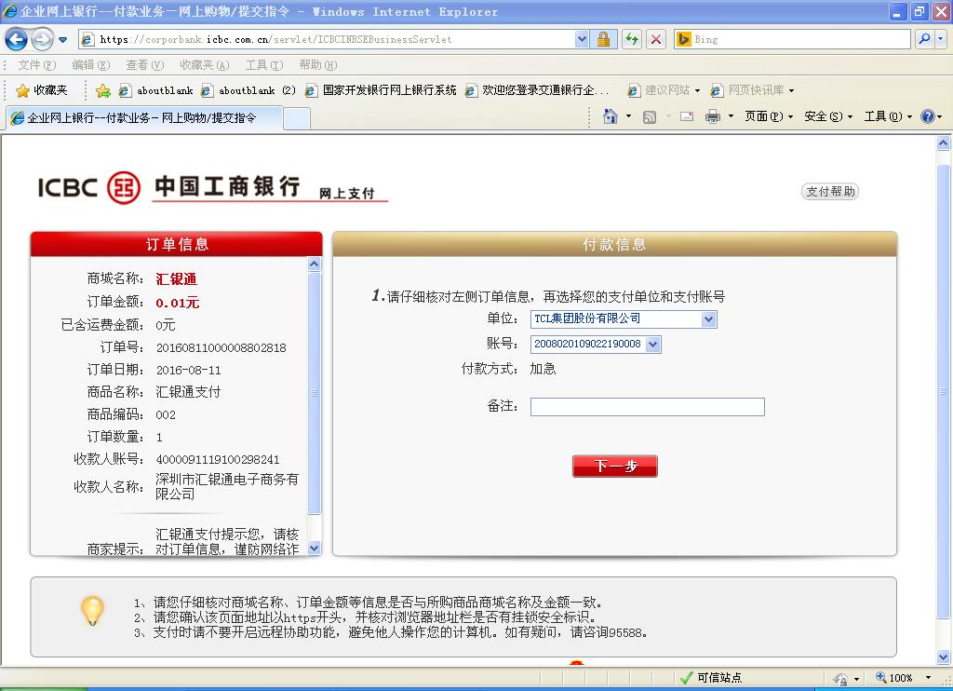Stop loading with the red X icon

coord(656,39)
